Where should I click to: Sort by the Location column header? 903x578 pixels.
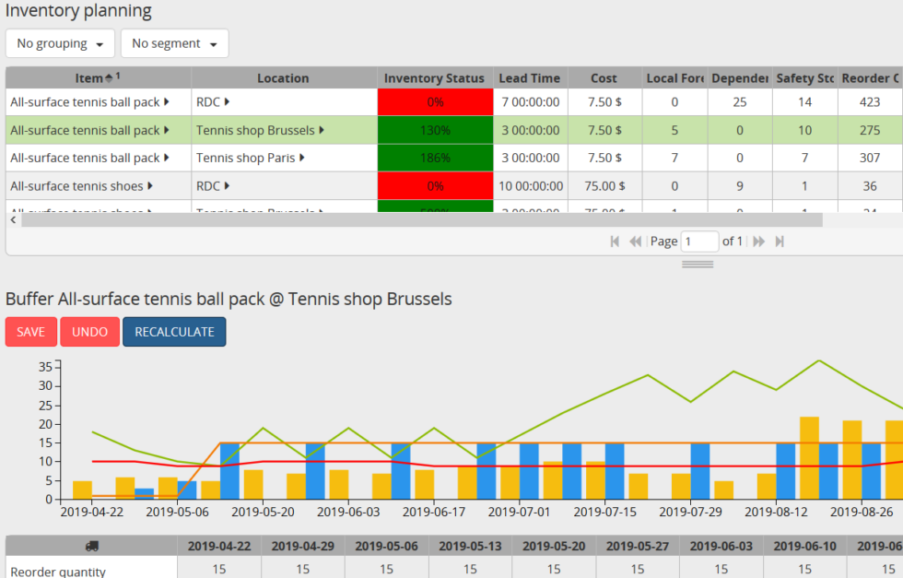coord(283,78)
